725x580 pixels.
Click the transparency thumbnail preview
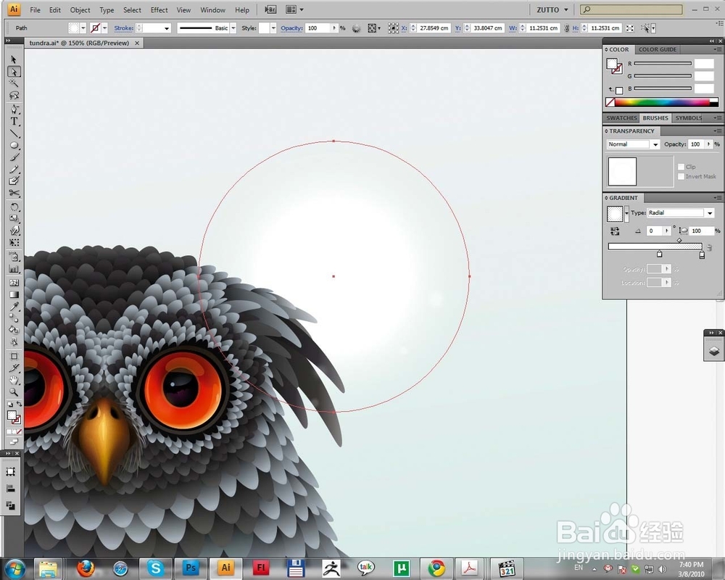[x=622, y=171]
